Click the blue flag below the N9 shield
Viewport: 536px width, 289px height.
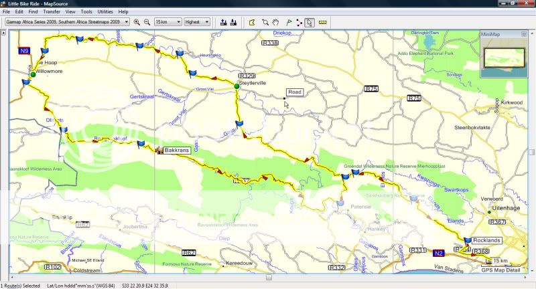click(45, 52)
